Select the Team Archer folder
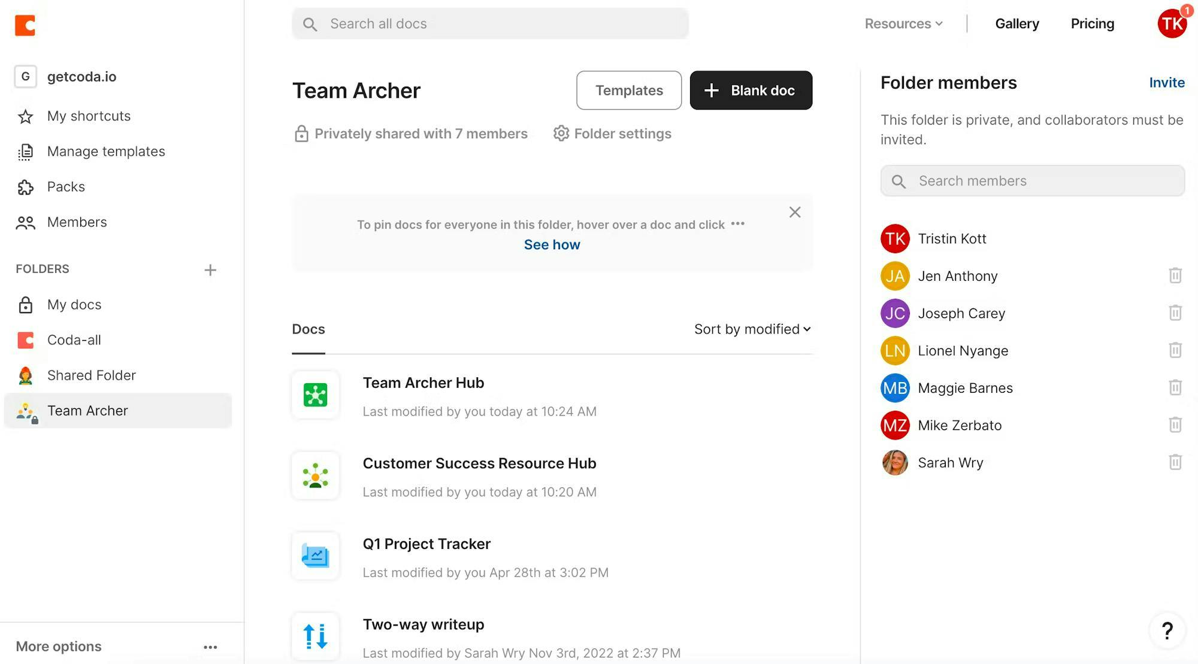The image size is (1198, 664). coord(118,411)
